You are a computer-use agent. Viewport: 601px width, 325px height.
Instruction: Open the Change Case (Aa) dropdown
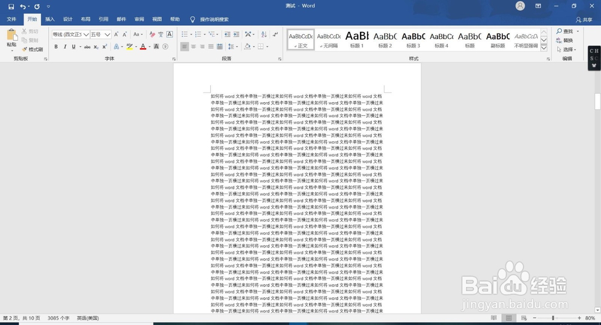point(138,34)
